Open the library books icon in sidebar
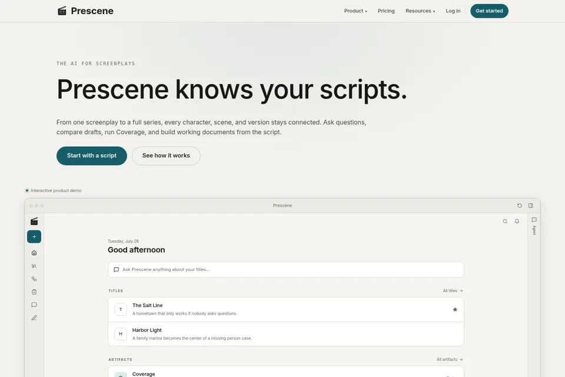The width and height of the screenshot is (565, 377). (x=34, y=266)
